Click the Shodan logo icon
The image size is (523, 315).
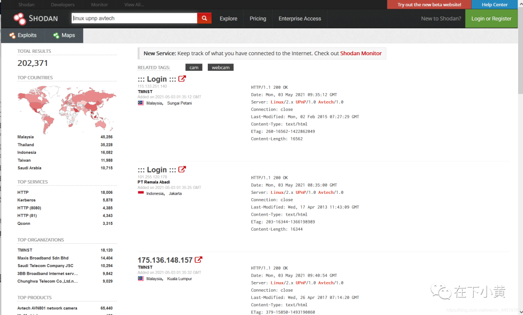click(20, 19)
